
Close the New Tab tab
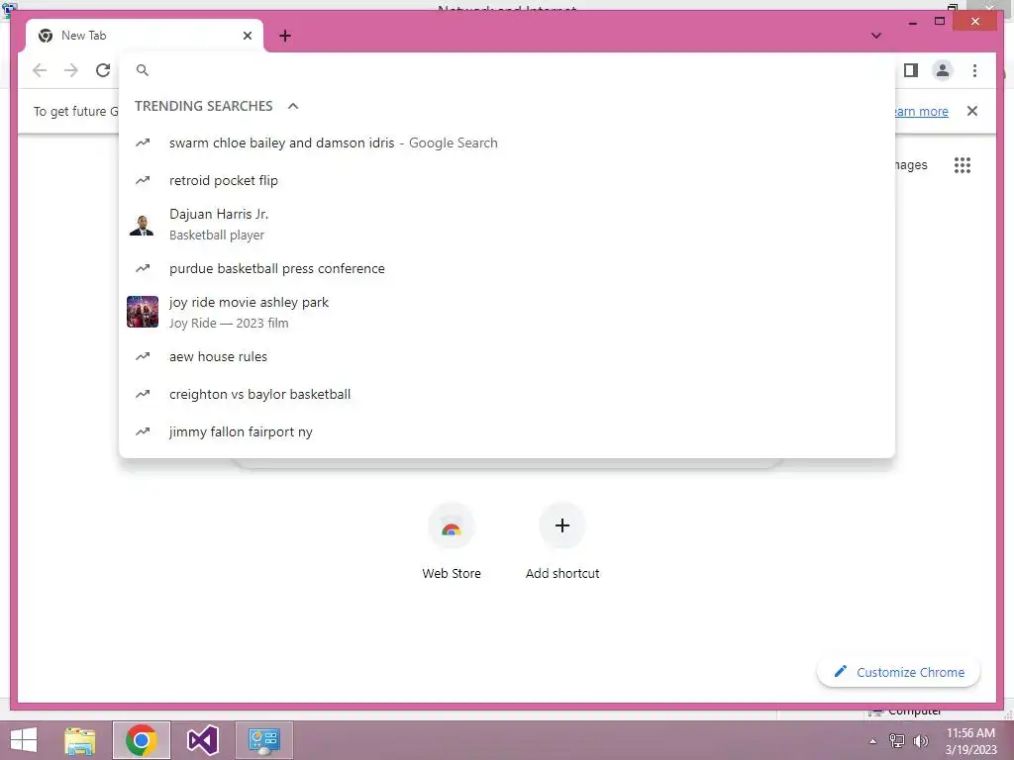click(247, 36)
